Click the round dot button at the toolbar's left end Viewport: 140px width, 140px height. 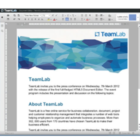[2, 17]
